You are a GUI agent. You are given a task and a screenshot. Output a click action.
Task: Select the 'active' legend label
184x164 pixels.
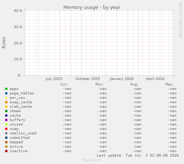16,147
